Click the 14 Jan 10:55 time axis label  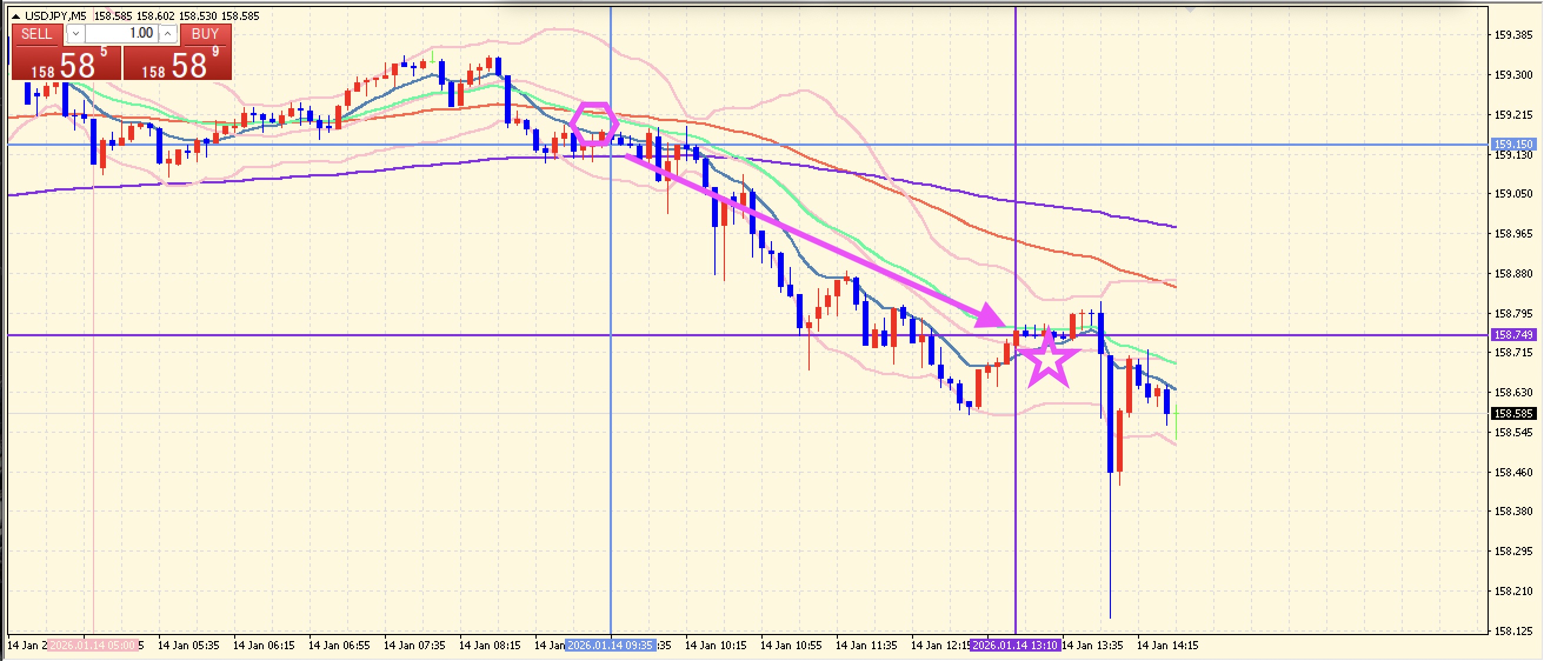(791, 646)
